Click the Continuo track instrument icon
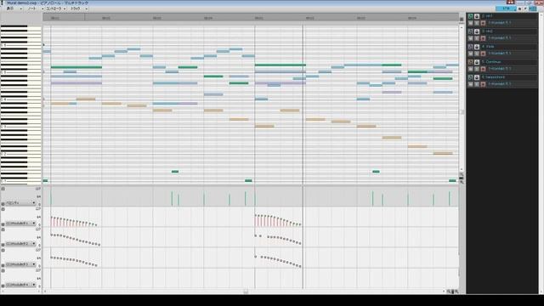 pos(477,62)
